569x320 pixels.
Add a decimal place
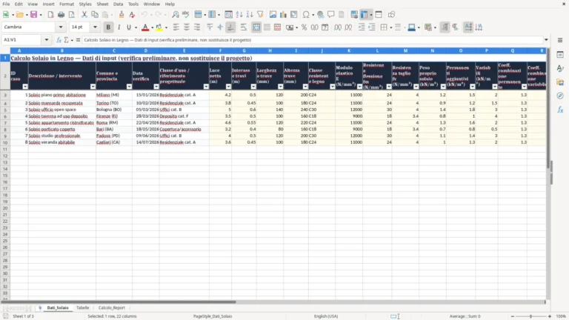click(x=338, y=27)
